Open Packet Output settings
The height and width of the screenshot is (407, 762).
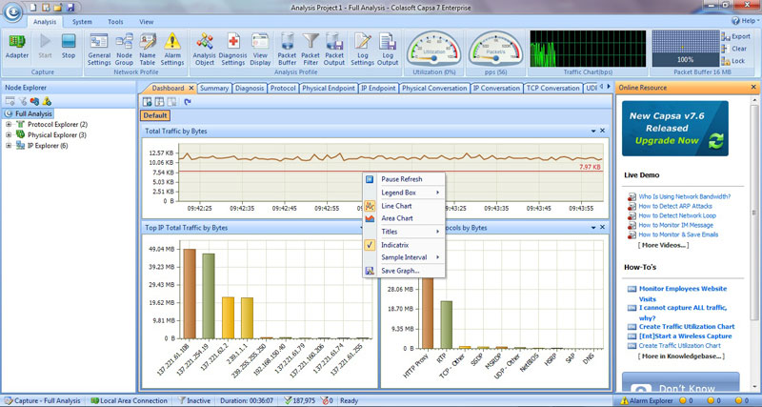tap(334, 50)
